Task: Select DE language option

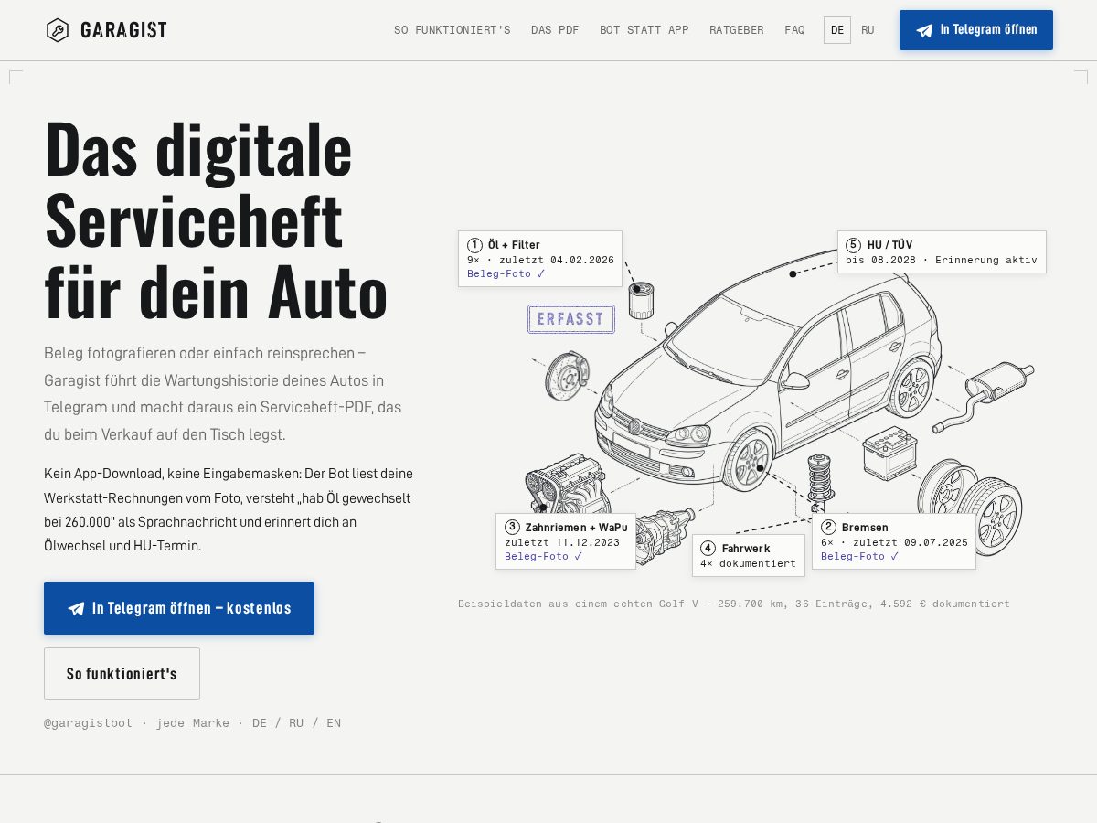Action: (x=837, y=30)
